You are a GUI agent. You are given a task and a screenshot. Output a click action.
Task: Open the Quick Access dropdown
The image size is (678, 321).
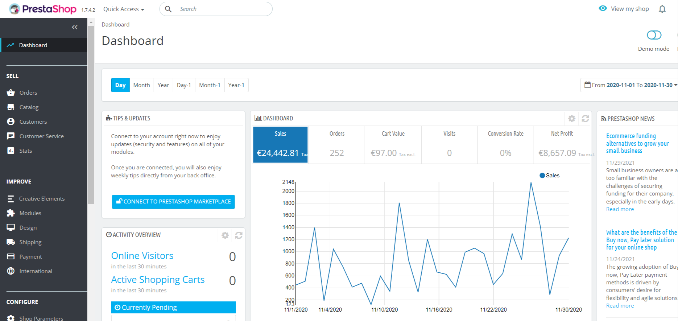pyautogui.click(x=124, y=9)
